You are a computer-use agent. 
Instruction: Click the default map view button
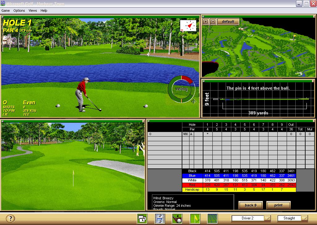tap(228, 22)
